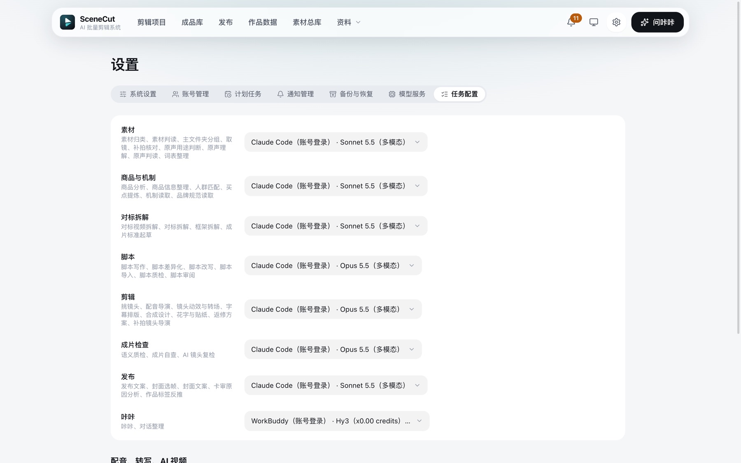
Task: Go to 成品库 in top navigation
Action: [x=192, y=22]
